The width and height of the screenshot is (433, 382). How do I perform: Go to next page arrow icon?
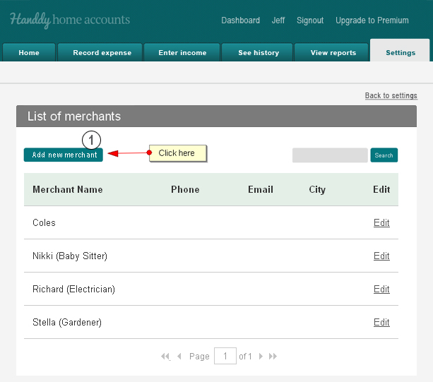pos(261,357)
